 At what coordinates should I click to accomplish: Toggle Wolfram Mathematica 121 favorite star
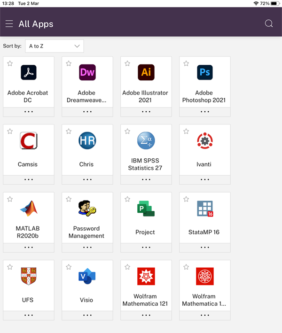click(127, 267)
